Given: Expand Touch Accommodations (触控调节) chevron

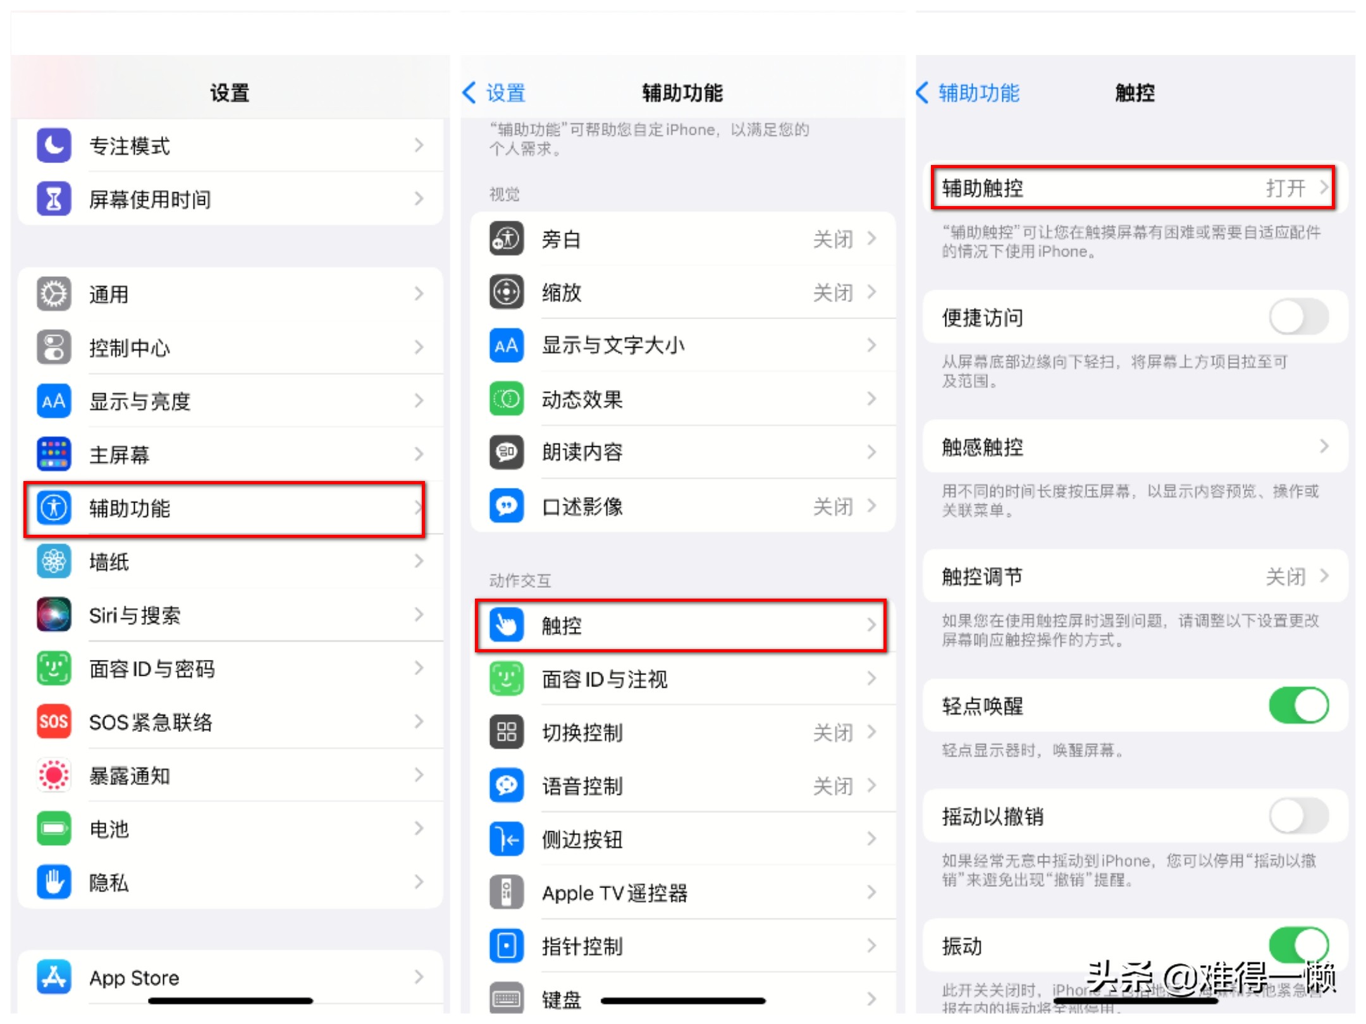Looking at the screenshot, I should (1324, 576).
